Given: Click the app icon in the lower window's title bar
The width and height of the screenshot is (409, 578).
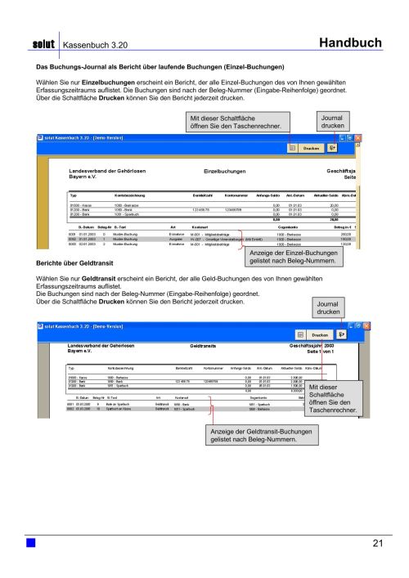Looking at the screenshot, I should [x=41, y=326].
